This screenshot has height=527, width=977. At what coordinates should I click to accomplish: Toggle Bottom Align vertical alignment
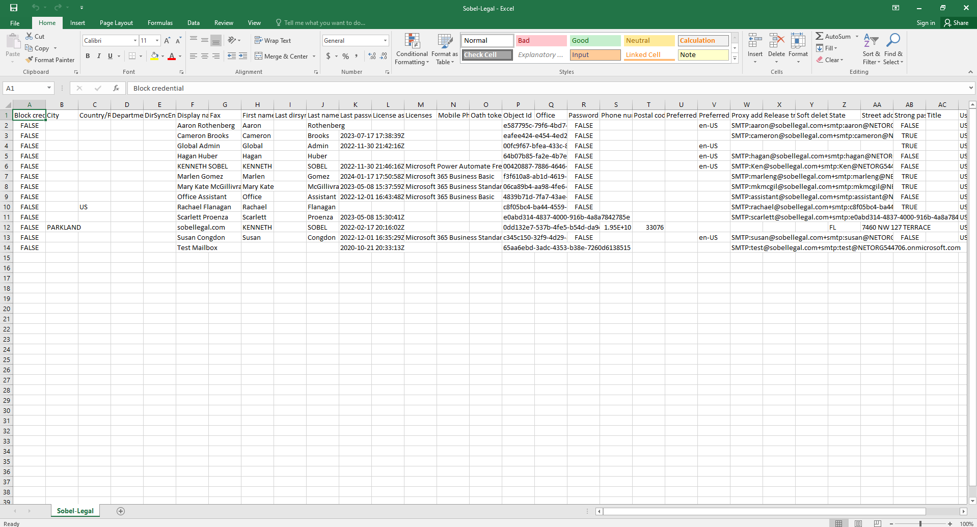coord(216,40)
